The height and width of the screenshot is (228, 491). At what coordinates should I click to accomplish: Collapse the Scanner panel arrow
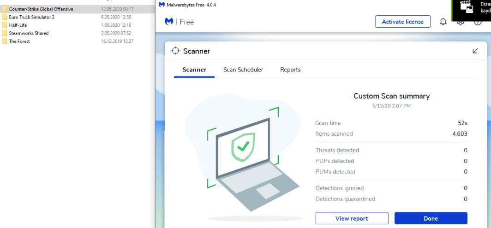(x=475, y=51)
